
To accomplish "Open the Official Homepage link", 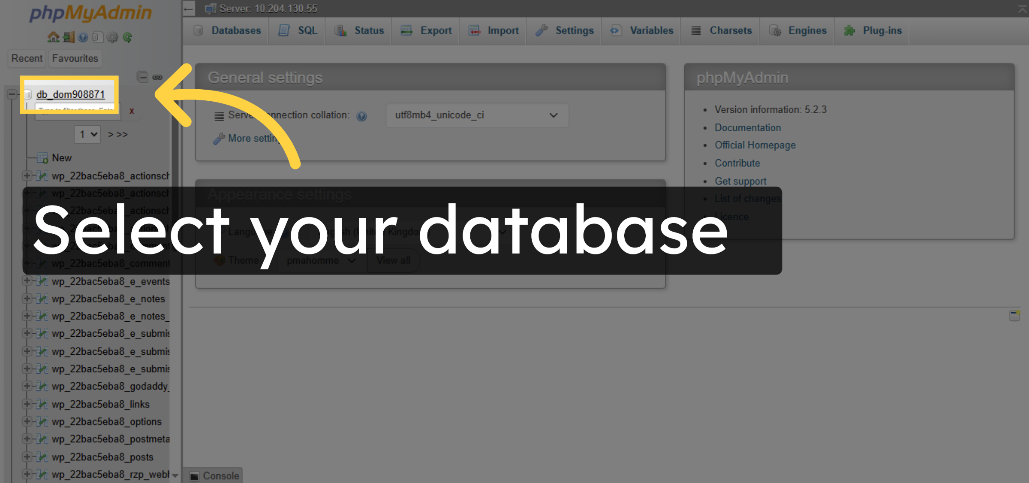I will click(x=755, y=145).
